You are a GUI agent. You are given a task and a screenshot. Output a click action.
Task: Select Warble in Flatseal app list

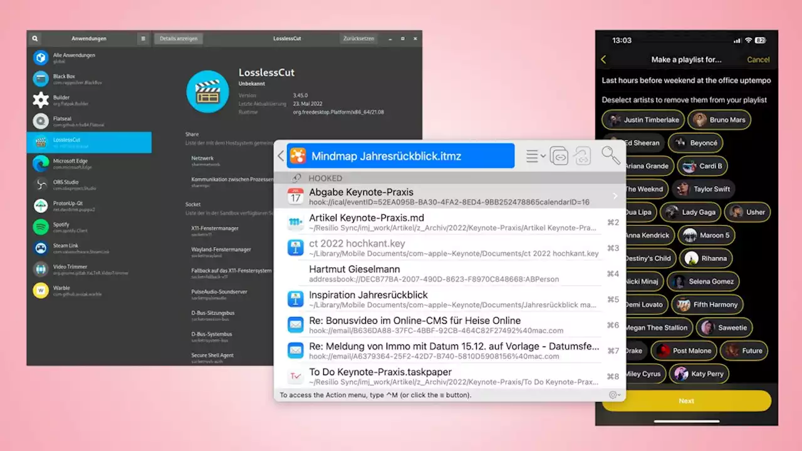click(89, 291)
